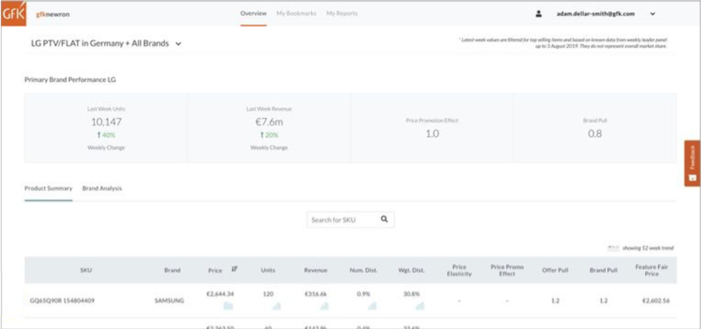Click the Price trend chart for Samsung row
Screen dimensions: 701x329
pyautogui.click(x=228, y=306)
